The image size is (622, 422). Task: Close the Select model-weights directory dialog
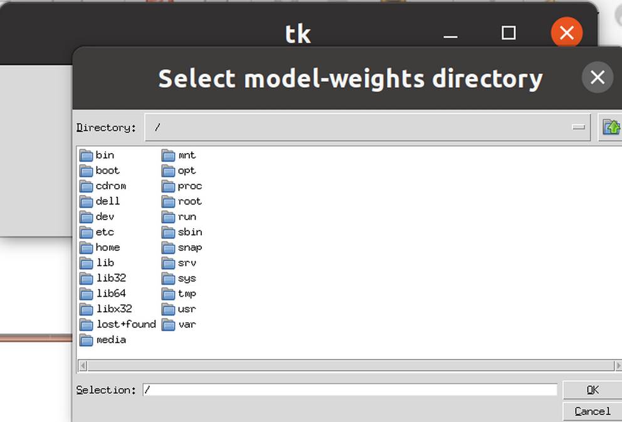[x=597, y=77]
